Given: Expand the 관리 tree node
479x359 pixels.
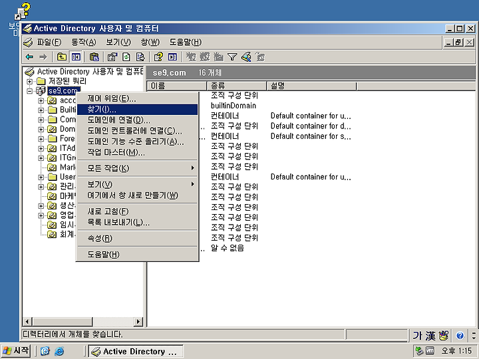Looking at the screenshot, I should click(x=41, y=187).
